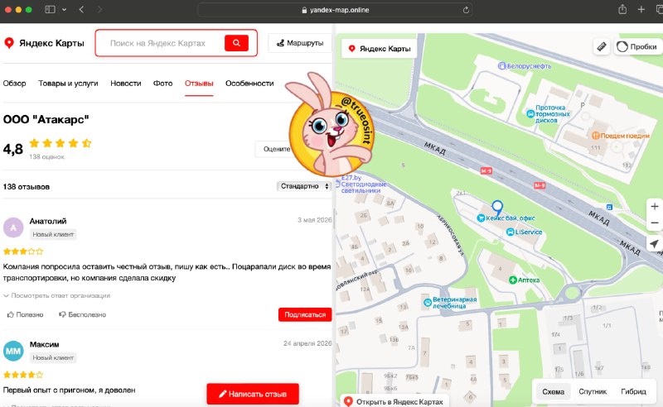This screenshot has width=663, height=407.
Task: Mark Анатолий's review as Бесполезно
Action: (x=82, y=314)
